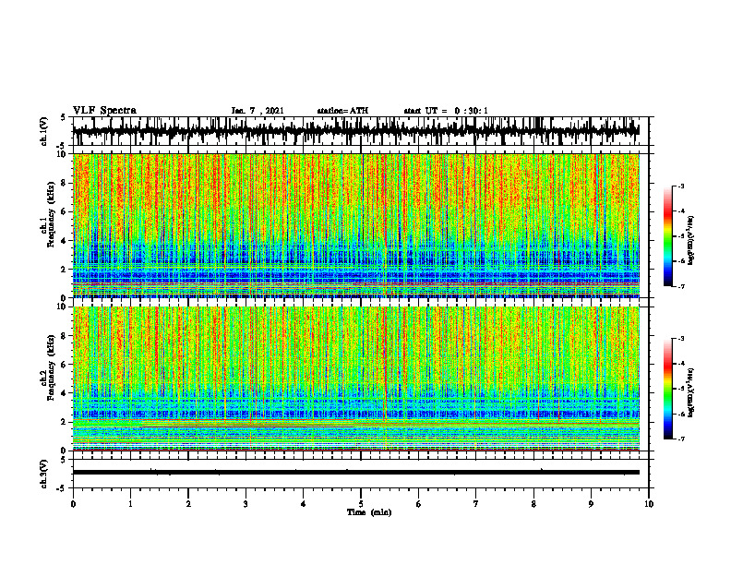Click the -5 label on ch.1 colorbar
The width and height of the screenshot is (731, 565).
pyautogui.click(x=681, y=236)
